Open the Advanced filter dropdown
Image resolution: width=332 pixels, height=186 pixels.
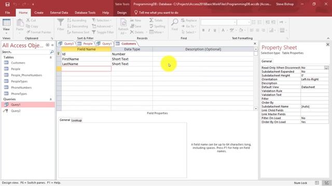(x=102, y=26)
